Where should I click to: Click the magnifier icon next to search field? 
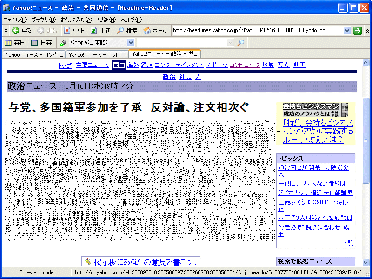point(240,43)
